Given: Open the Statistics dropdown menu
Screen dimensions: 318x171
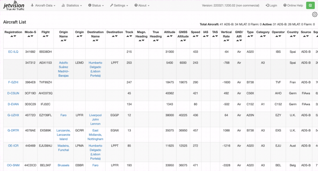Looking at the screenshot, I should click(72, 6).
